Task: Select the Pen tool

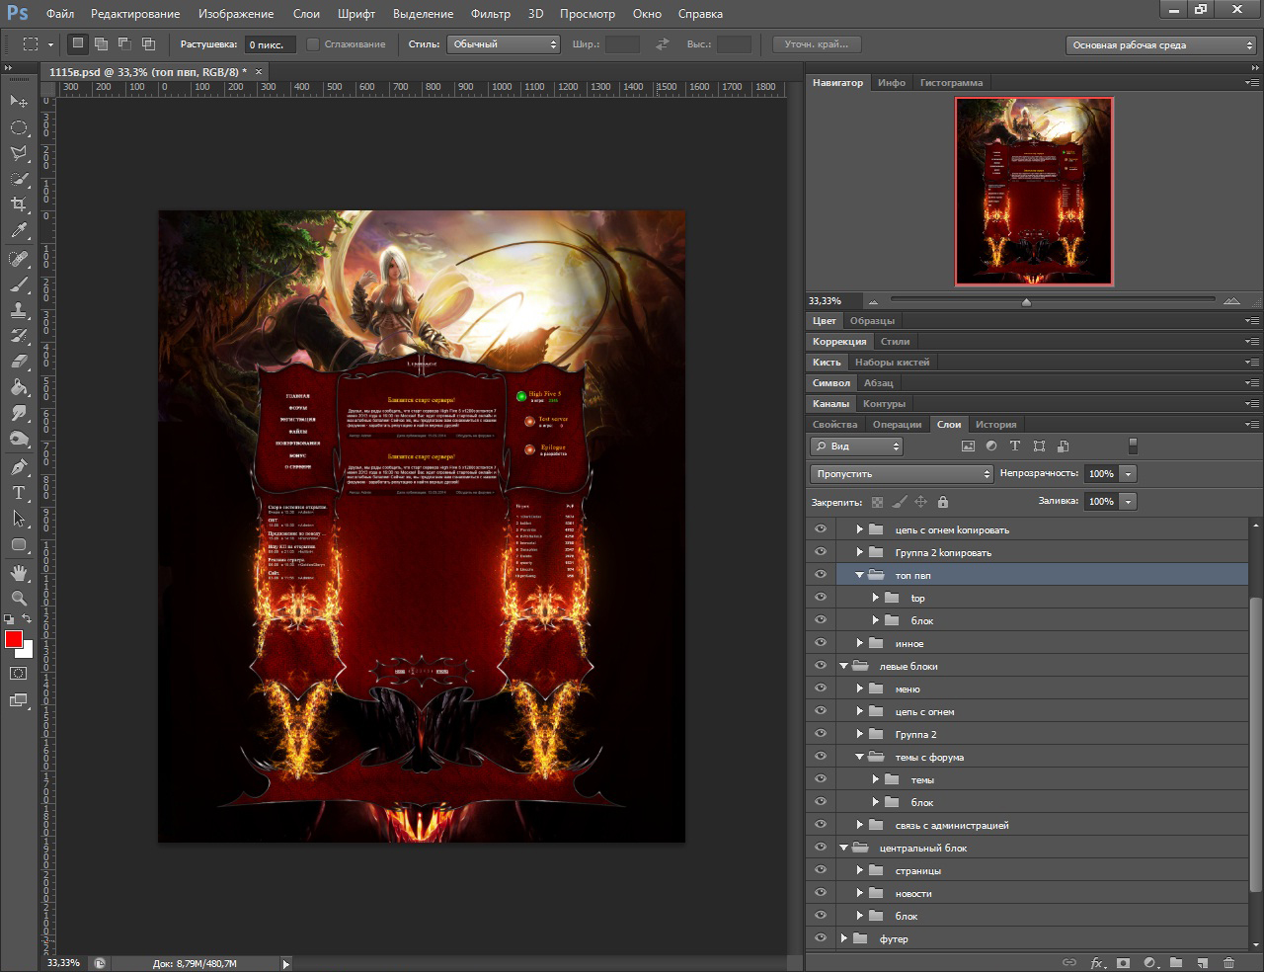Action: [x=19, y=466]
